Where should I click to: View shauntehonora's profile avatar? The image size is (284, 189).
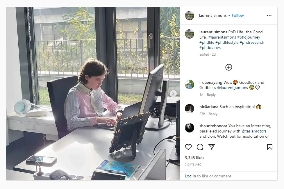coord(190,128)
